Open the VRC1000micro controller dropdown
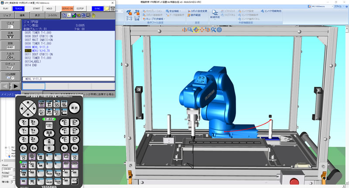Viewport: 349px width, 188px height. pos(319,7)
